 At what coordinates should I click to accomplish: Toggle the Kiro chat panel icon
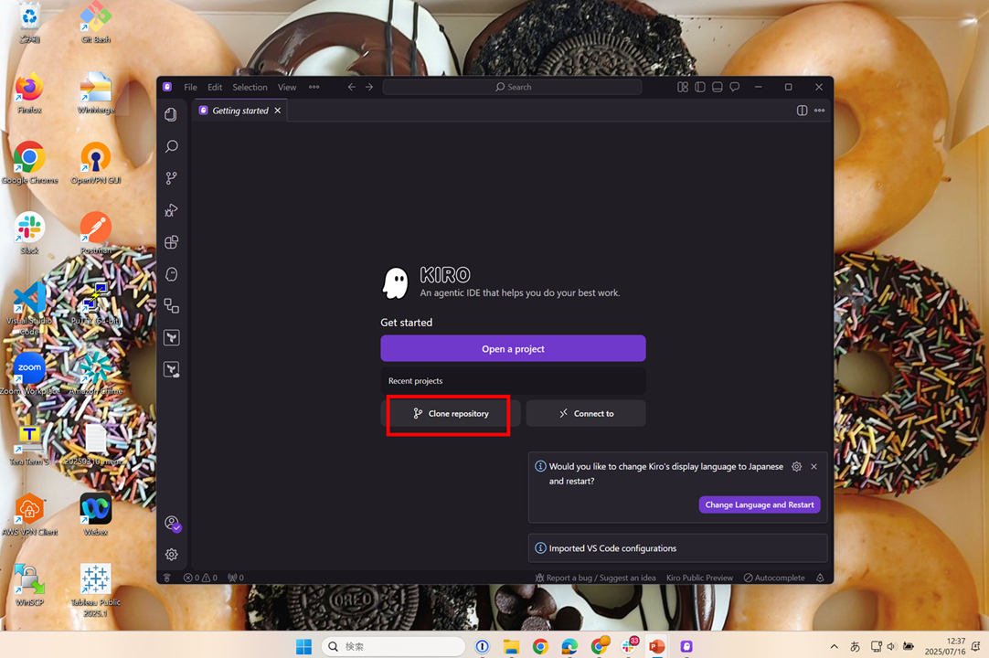735,87
